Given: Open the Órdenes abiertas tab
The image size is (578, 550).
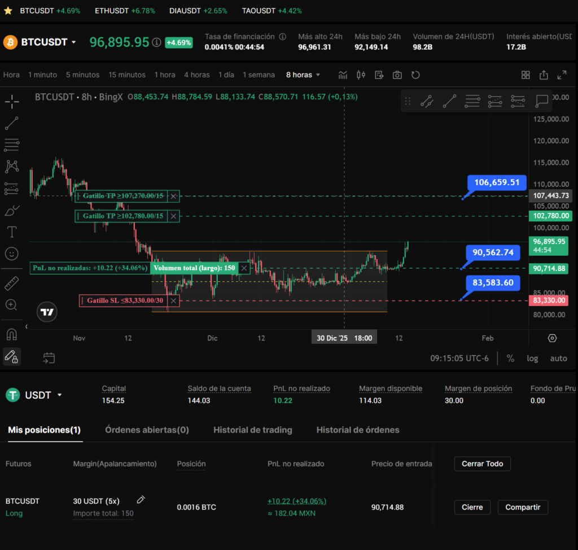Looking at the screenshot, I should [147, 430].
